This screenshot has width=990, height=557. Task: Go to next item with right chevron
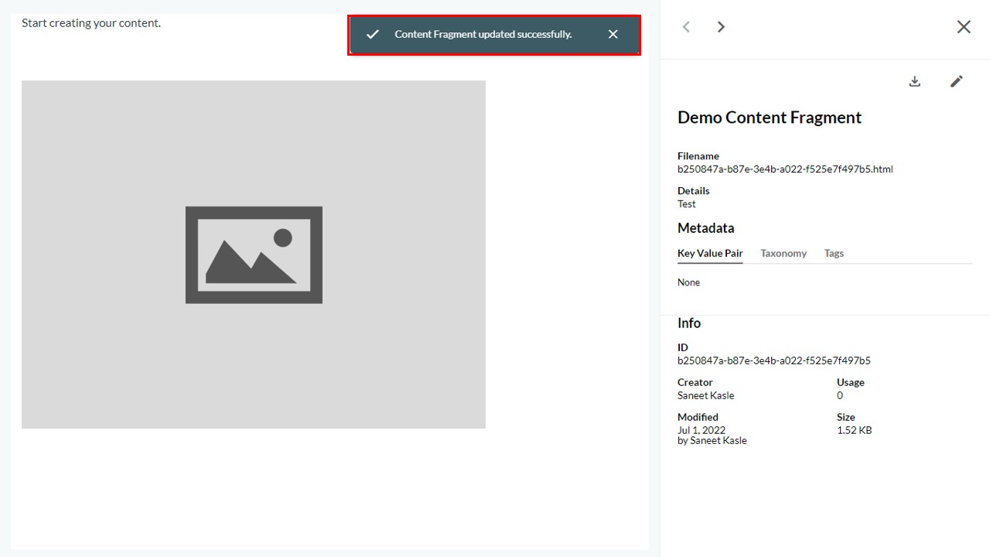721,27
